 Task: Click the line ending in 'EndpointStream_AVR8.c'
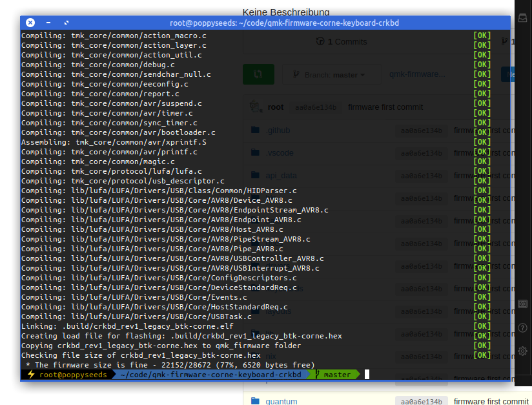pyautogui.click(x=175, y=210)
